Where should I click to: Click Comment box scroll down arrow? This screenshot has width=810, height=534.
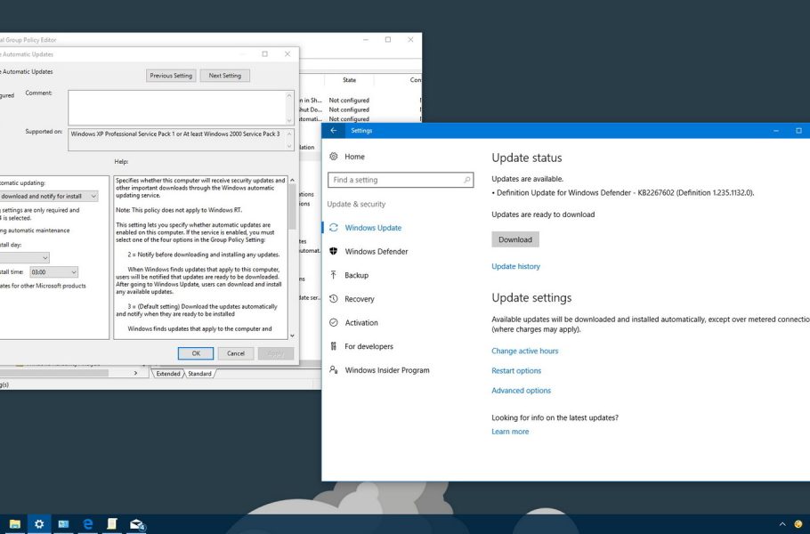coord(289,120)
